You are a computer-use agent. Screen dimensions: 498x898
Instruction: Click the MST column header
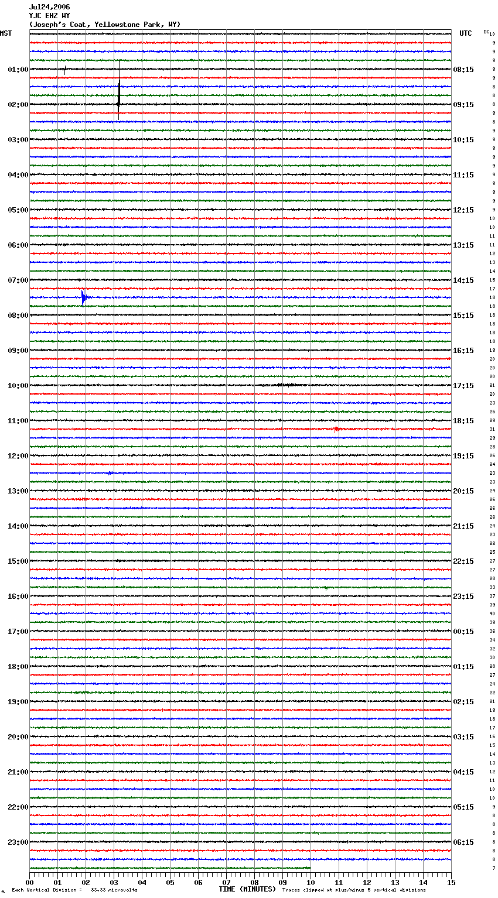click(6, 33)
